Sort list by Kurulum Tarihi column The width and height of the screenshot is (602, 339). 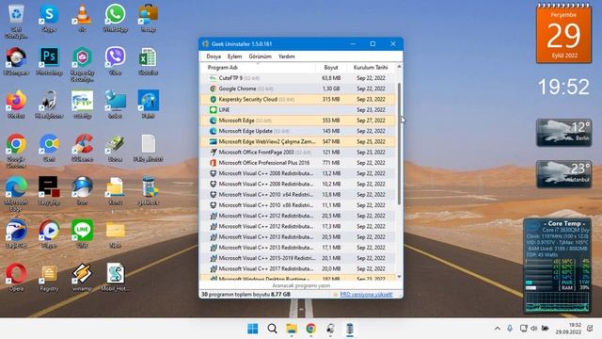coord(371,67)
